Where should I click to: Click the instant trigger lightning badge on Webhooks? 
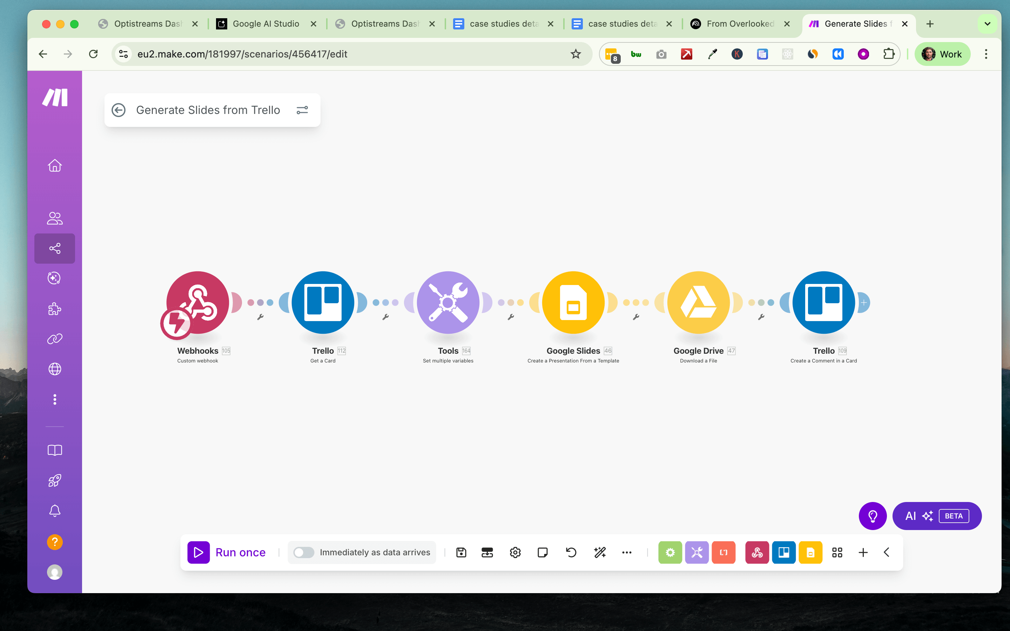tap(176, 324)
